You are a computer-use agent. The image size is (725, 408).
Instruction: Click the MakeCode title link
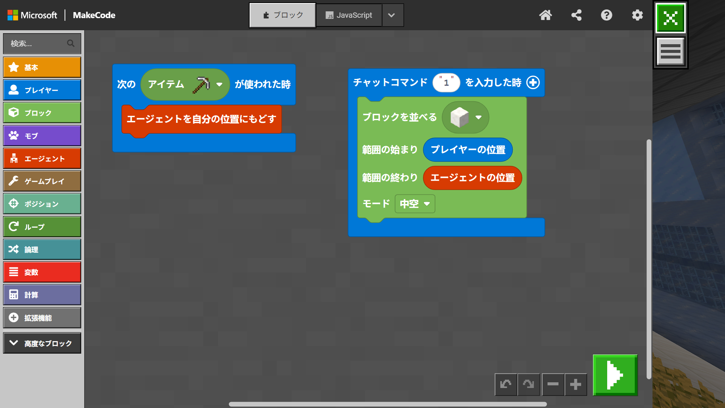pyautogui.click(x=94, y=15)
